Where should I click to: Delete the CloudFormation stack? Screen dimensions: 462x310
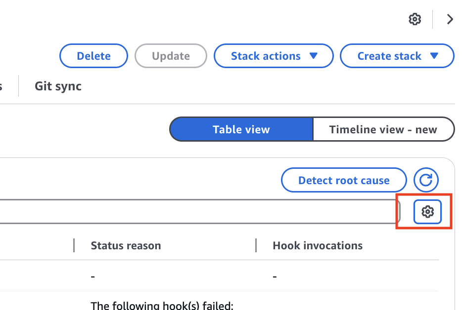(x=93, y=56)
